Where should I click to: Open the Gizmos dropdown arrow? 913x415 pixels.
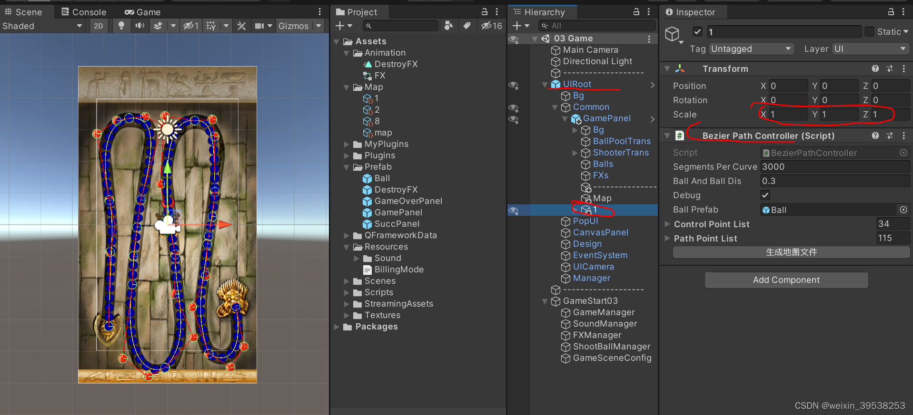tap(318, 26)
